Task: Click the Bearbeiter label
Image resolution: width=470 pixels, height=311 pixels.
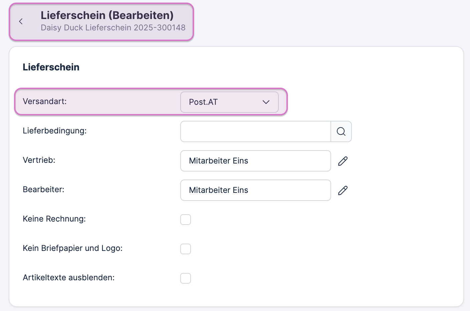Action: pos(43,190)
